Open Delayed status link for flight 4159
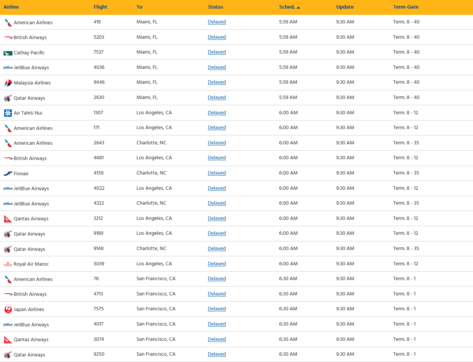473x362 pixels. [x=217, y=173]
